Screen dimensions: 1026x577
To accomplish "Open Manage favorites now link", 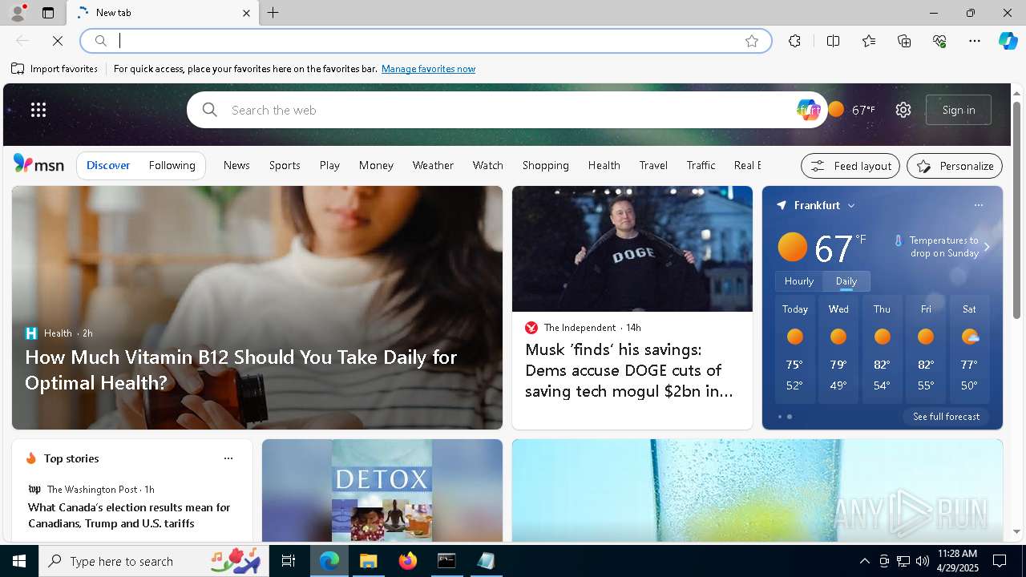I will pyautogui.click(x=428, y=69).
